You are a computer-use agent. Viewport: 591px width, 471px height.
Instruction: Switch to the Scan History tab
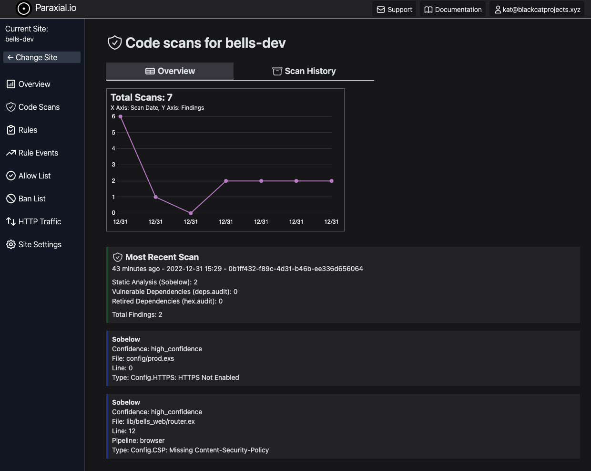[304, 71]
